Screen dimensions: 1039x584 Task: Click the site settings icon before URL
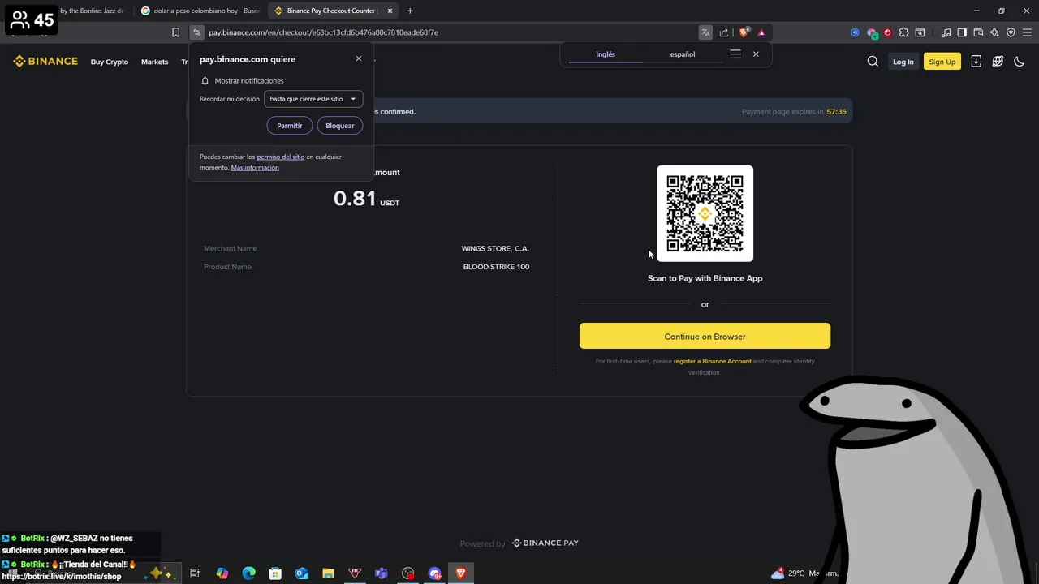(x=196, y=32)
